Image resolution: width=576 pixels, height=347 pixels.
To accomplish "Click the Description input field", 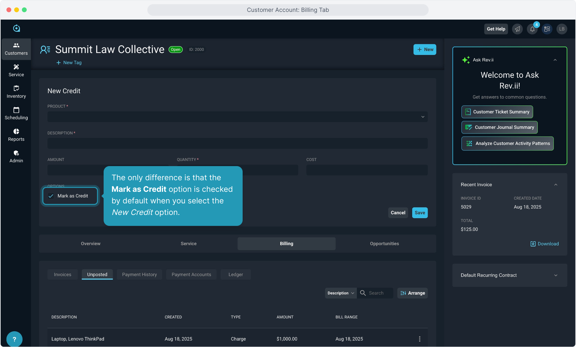I will pos(237,143).
